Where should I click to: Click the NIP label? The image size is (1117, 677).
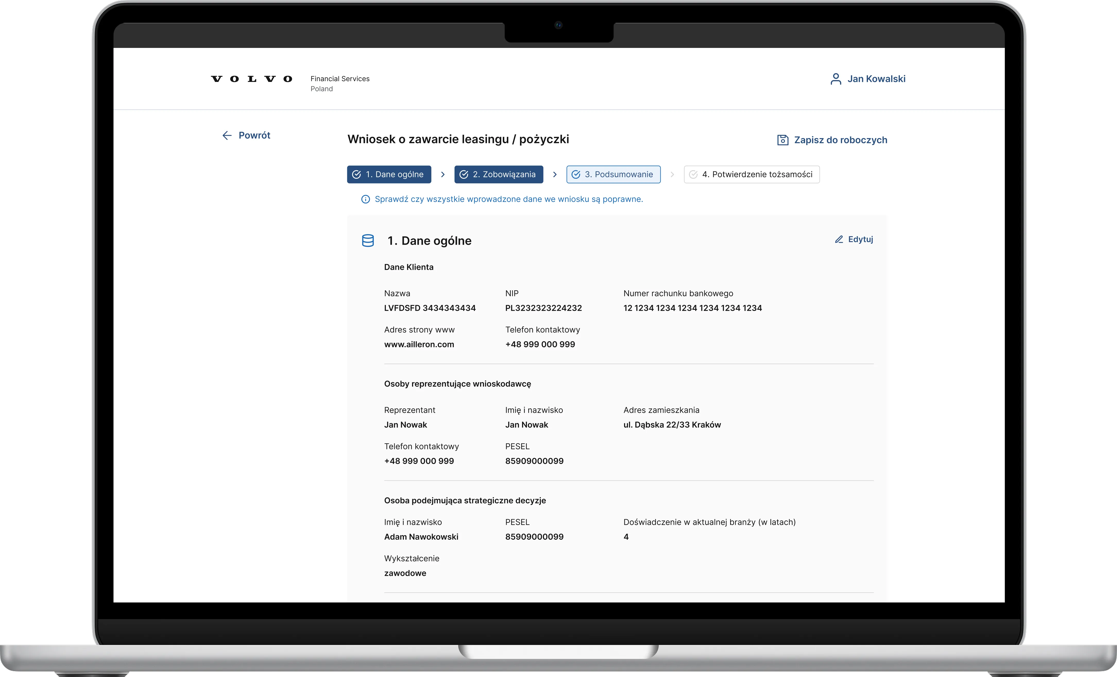click(512, 293)
